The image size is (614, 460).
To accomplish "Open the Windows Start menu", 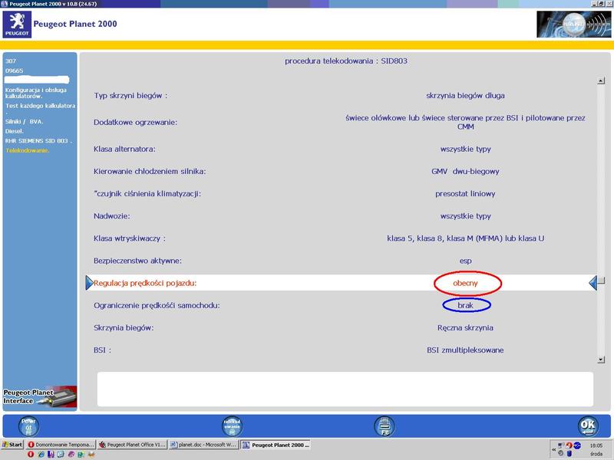I will tap(12, 445).
